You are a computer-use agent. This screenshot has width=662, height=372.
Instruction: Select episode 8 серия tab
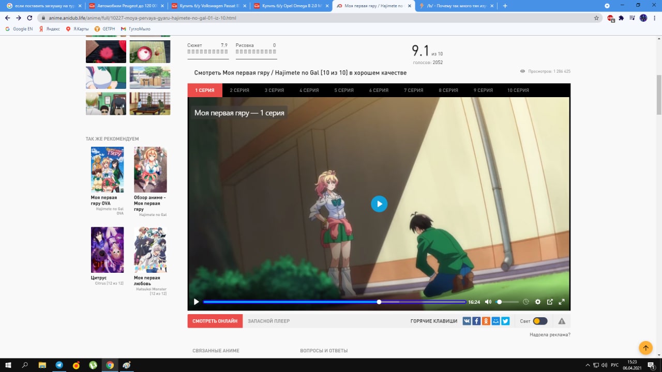[448, 90]
